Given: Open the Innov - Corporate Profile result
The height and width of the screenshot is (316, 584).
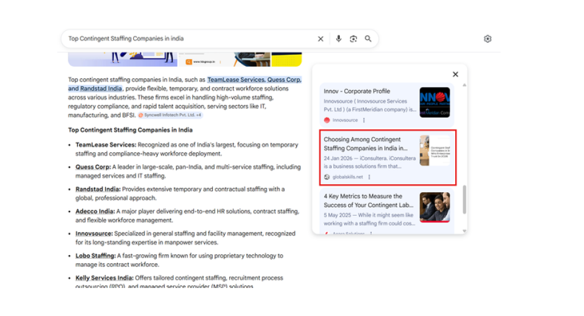Looking at the screenshot, I should (x=357, y=91).
